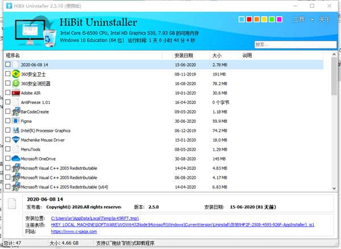Tick the Adobe AIR checkbox
Screen dimensions: 341x249
click(7, 93)
